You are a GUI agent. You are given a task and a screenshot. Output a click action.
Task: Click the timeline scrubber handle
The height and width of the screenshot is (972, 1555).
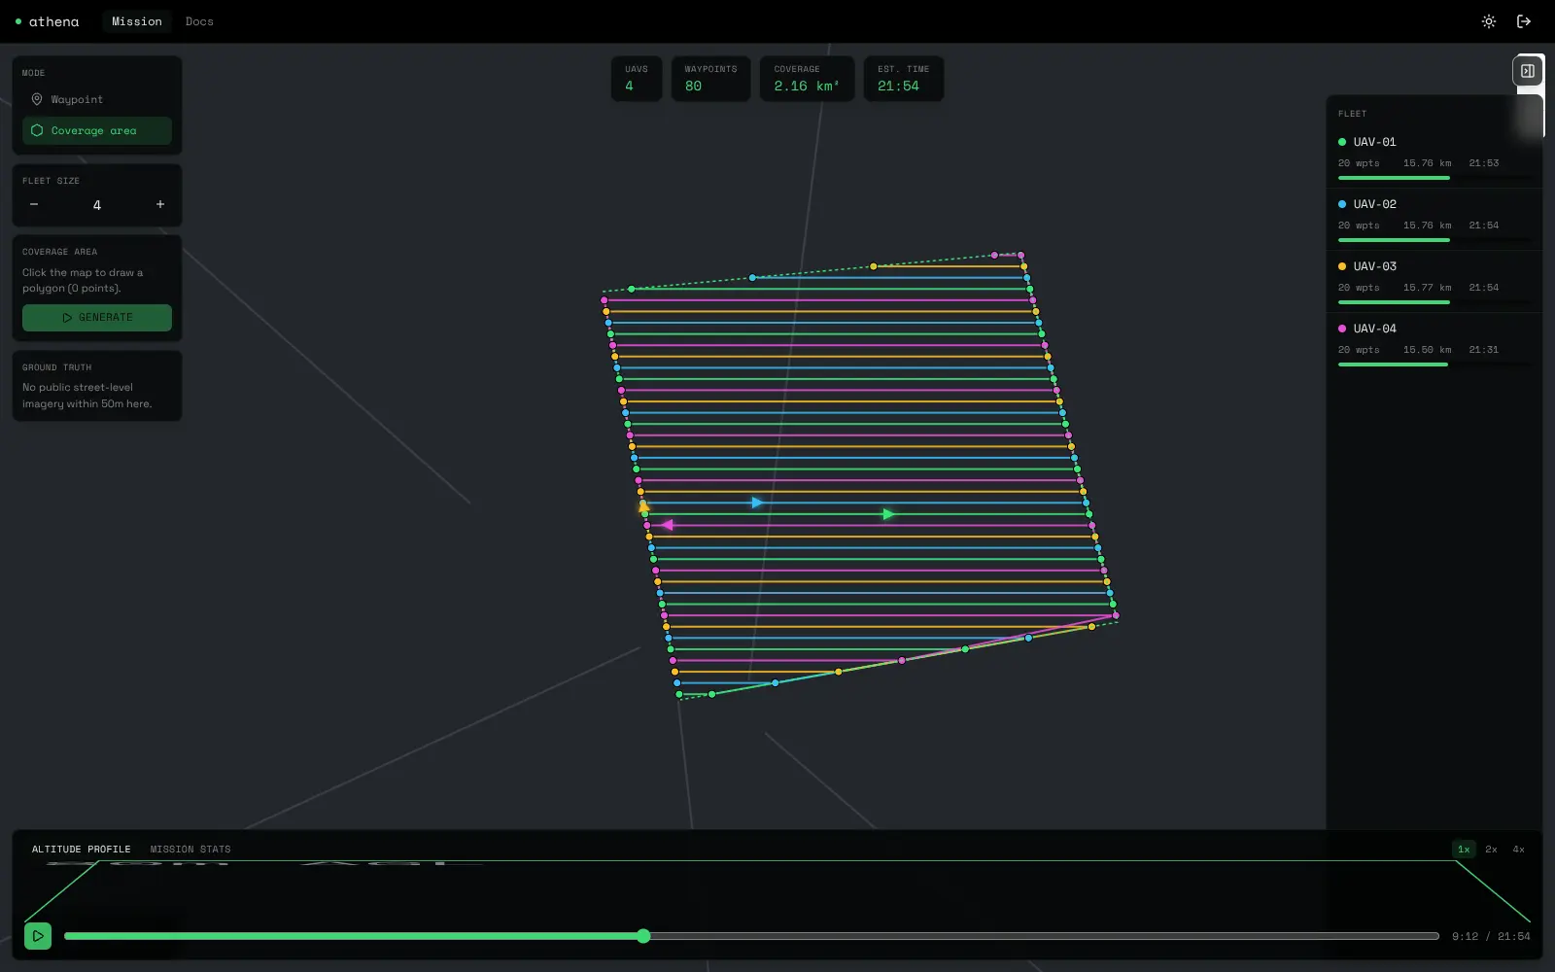pyautogui.click(x=643, y=936)
